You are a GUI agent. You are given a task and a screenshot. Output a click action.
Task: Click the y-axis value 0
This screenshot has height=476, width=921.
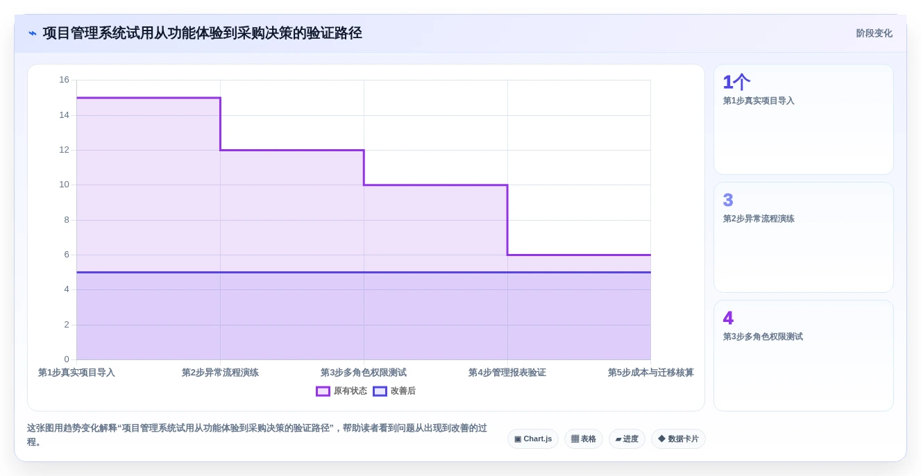(67, 359)
